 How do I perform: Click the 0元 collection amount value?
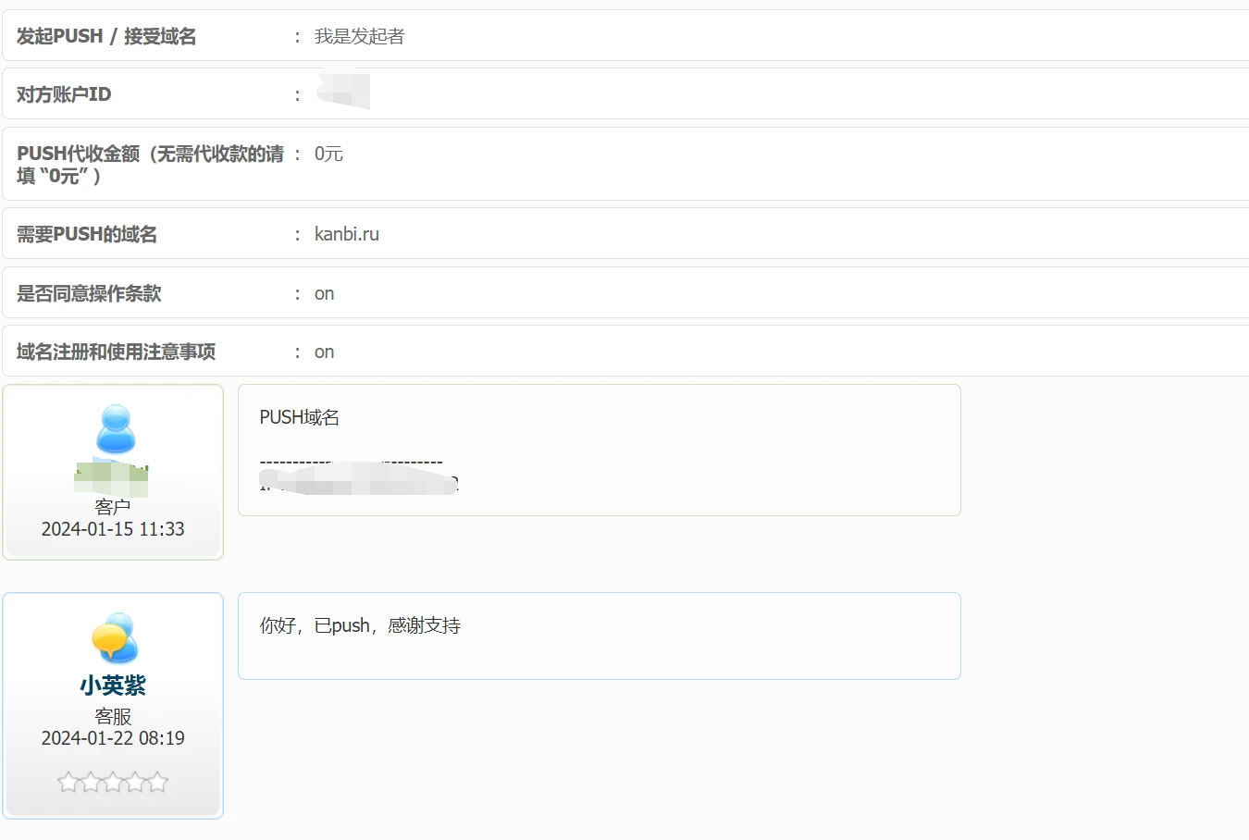click(328, 154)
